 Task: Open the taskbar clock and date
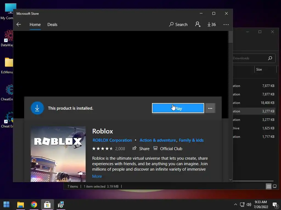coord(261,205)
